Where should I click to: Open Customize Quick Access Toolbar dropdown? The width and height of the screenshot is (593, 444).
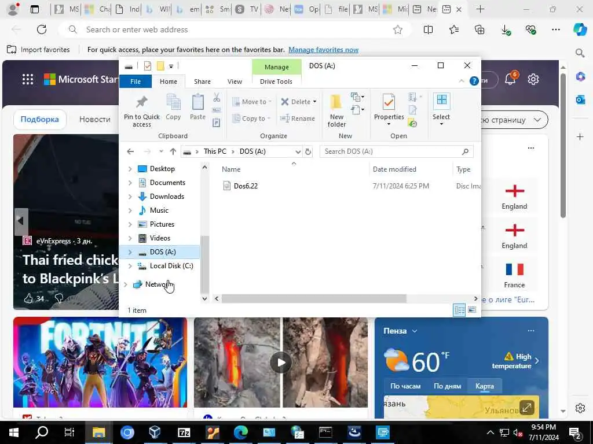pyautogui.click(x=171, y=66)
